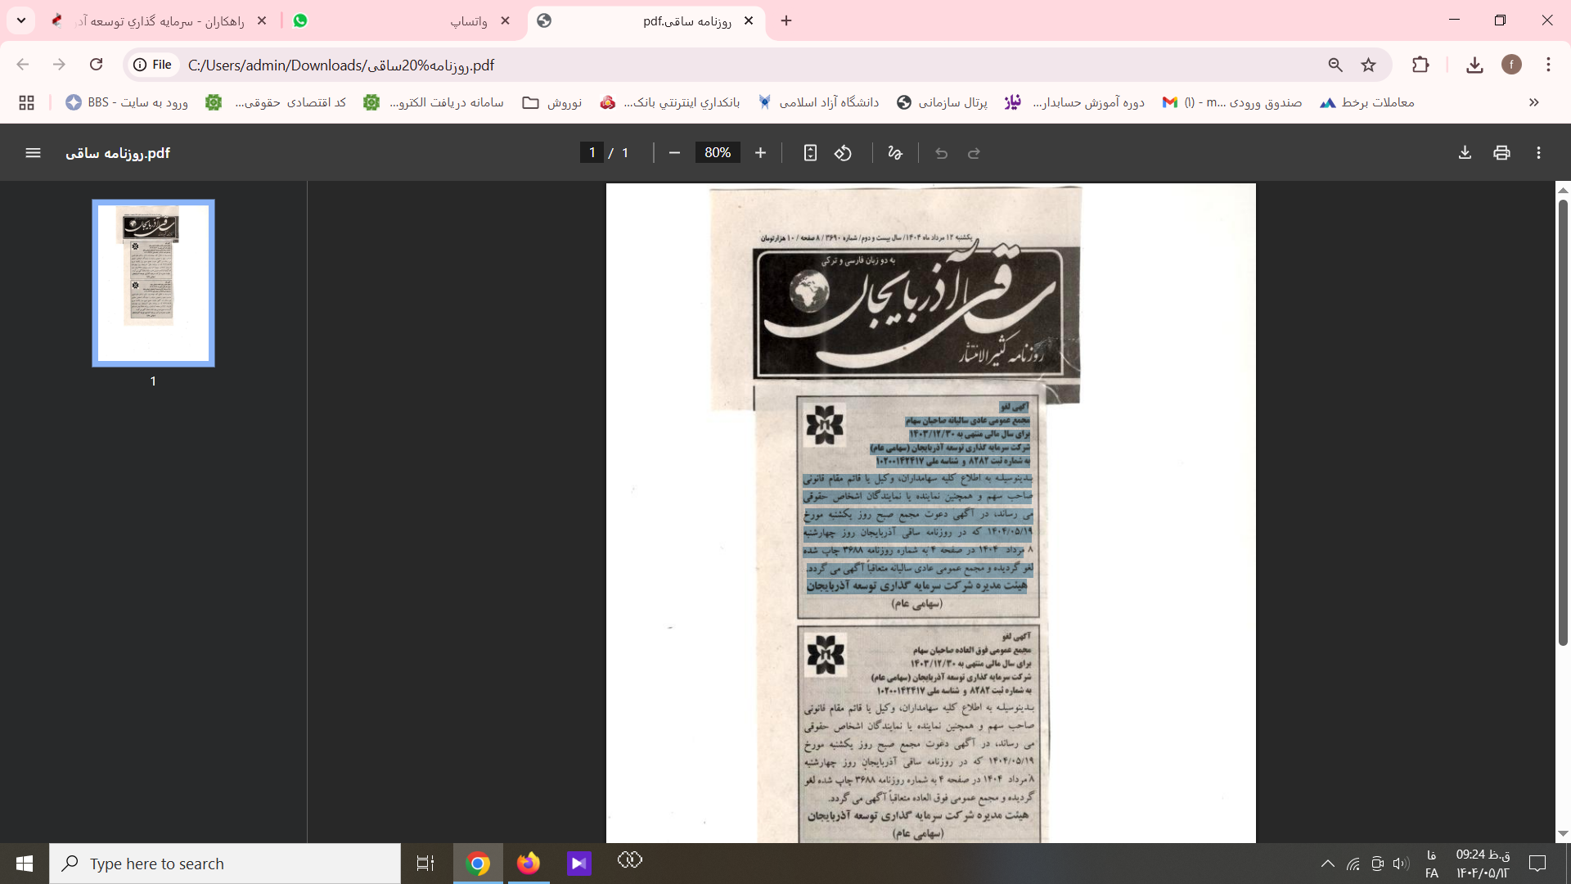Screen dimensions: 1571x884
Task: Open the tab search dropdown arrow
Action: pos(21,20)
